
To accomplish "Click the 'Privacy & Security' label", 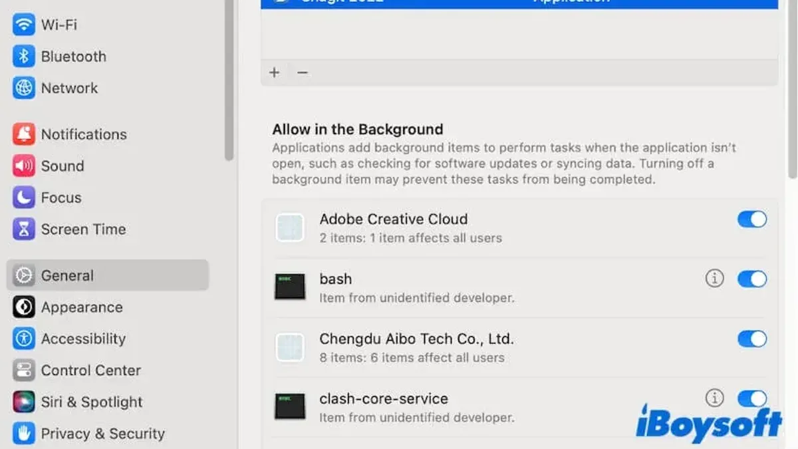I will pos(103,434).
